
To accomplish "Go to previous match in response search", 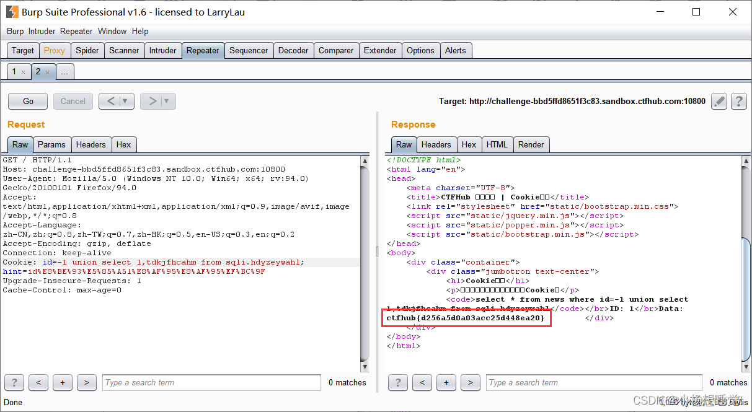I will point(422,382).
